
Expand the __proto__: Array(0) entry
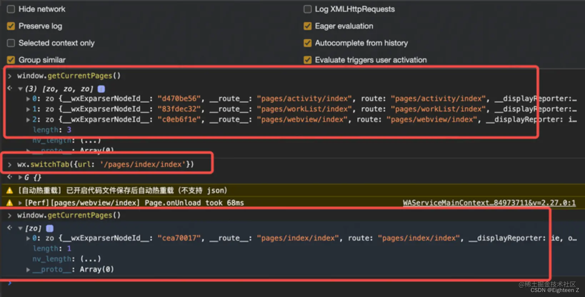tap(28, 270)
